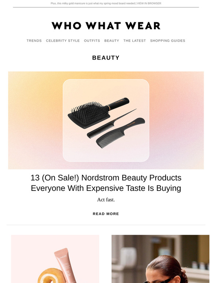Click the Who What Wear logo
The image size is (212, 283).
(106, 26)
